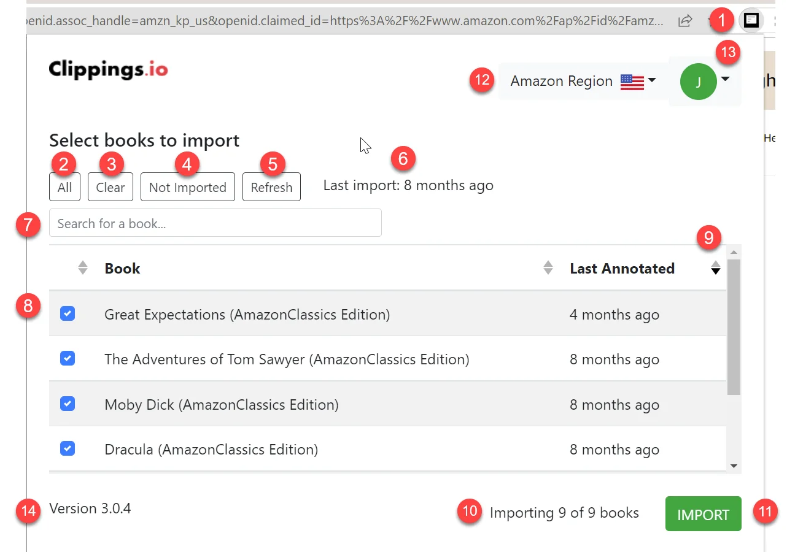Expand the user account dropdown arrow
This screenshot has height=552, width=787.
pos(726,79)
